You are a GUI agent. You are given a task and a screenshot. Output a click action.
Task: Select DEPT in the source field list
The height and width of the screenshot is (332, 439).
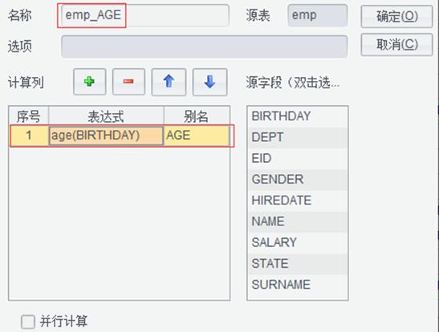coord(297,137)
